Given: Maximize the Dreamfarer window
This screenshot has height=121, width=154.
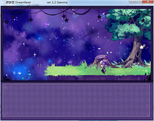Looking at the screenshot, I should [x=139, y=2].
